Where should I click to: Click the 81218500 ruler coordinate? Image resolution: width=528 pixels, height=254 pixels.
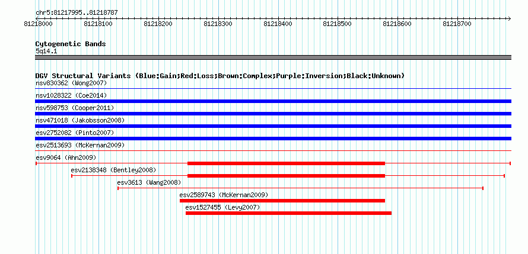click(x=338, y=24)
